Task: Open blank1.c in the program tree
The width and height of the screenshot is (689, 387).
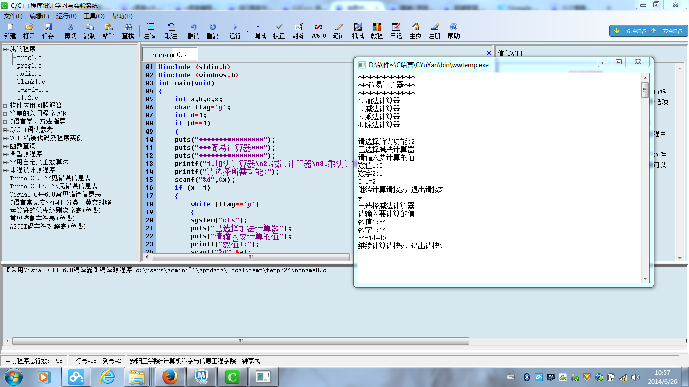Action: click(31, 82)
